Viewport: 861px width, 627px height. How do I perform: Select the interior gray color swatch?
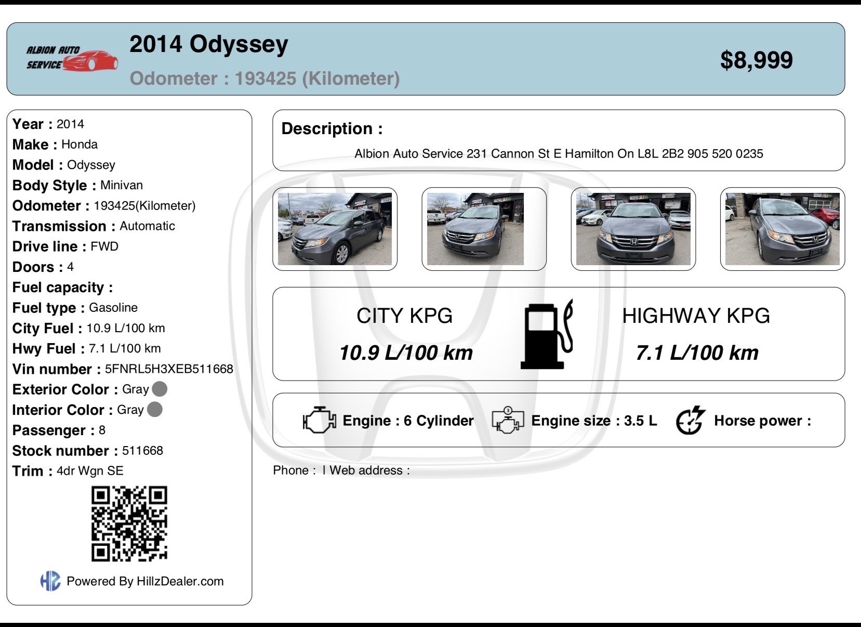155,410
